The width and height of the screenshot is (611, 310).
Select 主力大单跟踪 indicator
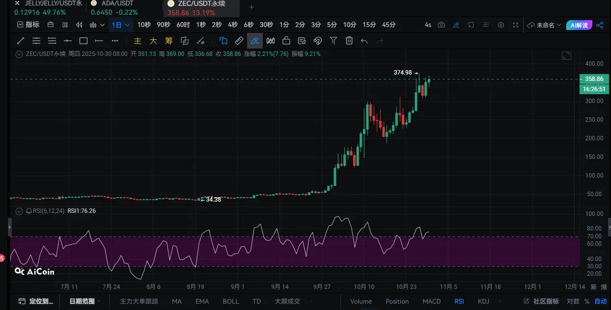point(139,301)
